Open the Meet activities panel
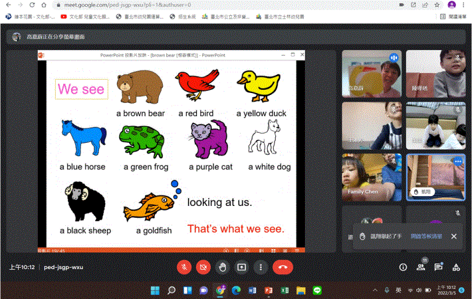The width and height of the screenshot is (472, 299). [x=456, y=267]
